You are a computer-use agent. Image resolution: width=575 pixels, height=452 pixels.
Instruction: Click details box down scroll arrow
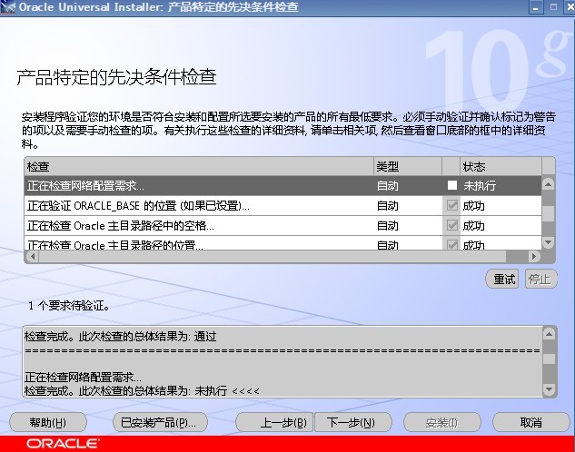(549, 389)
